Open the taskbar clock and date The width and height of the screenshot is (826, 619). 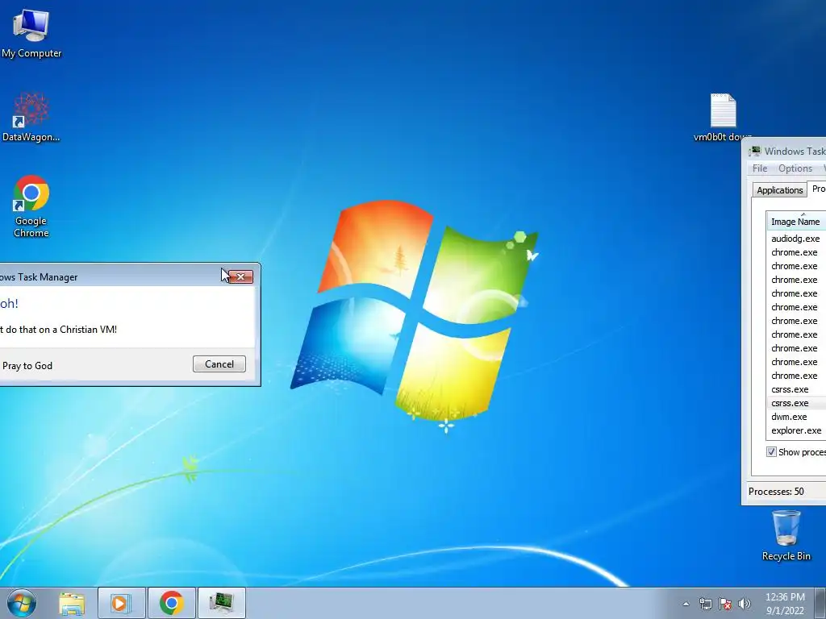(785, 604)
